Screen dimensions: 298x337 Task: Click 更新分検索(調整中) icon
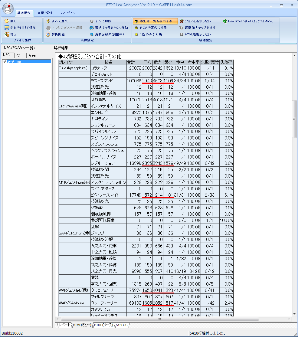click(x=92, y=34)
